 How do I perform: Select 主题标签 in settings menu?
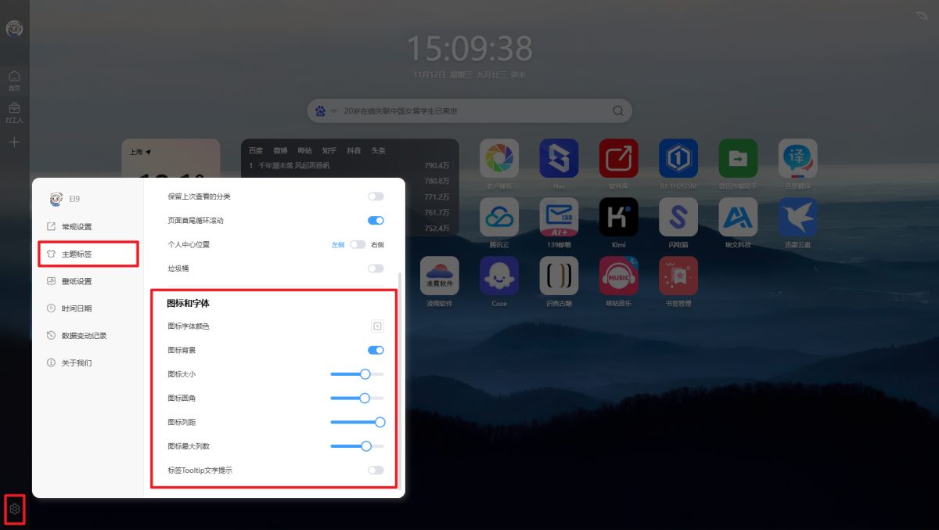click(x=88, y=254)
